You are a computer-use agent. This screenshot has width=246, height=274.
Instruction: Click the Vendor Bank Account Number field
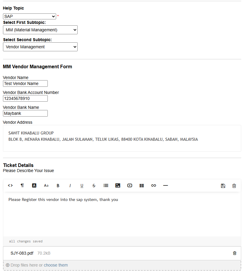[x=25, y=98]
